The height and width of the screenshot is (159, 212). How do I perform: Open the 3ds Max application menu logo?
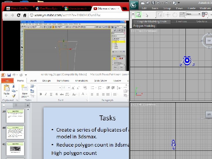[x=134, y=5]
